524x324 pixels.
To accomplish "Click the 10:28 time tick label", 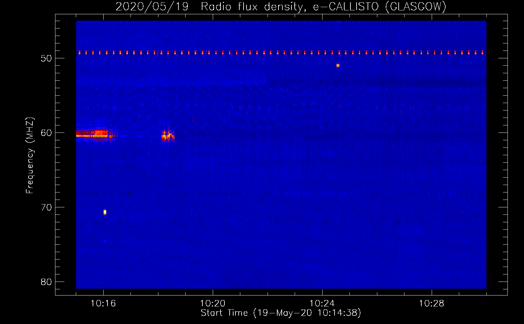I will click(x=432, y=304).
